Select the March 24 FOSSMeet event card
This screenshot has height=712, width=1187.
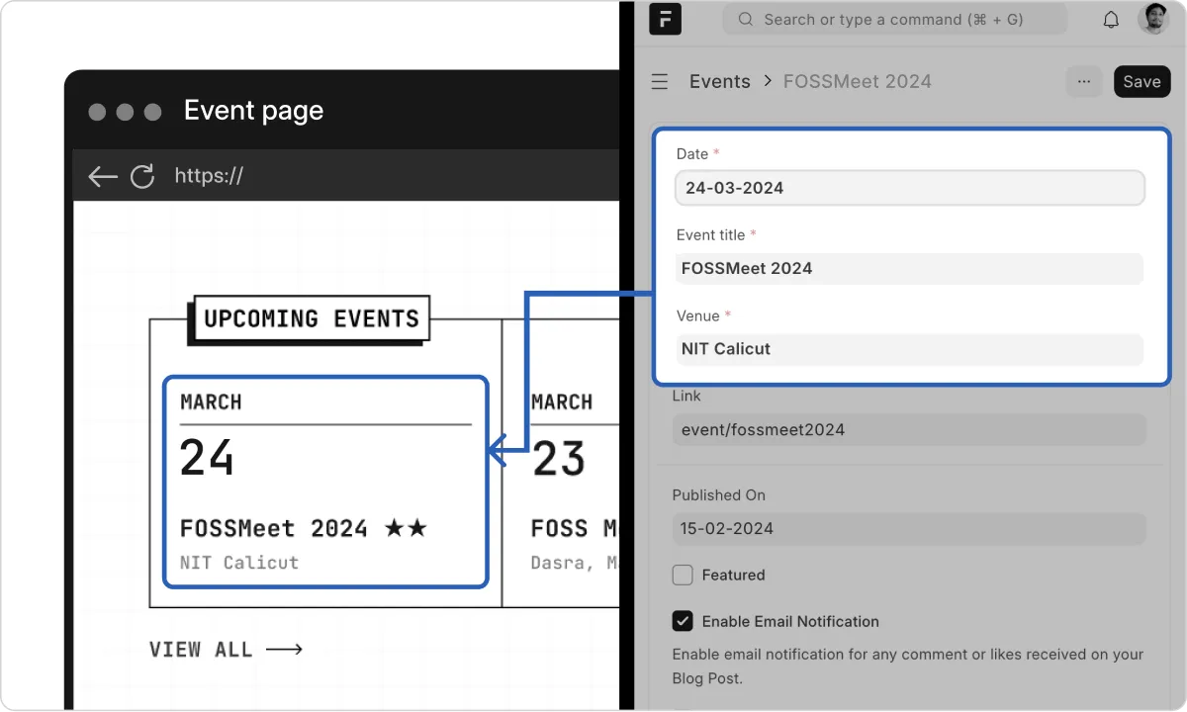click(x=325, y=482)
